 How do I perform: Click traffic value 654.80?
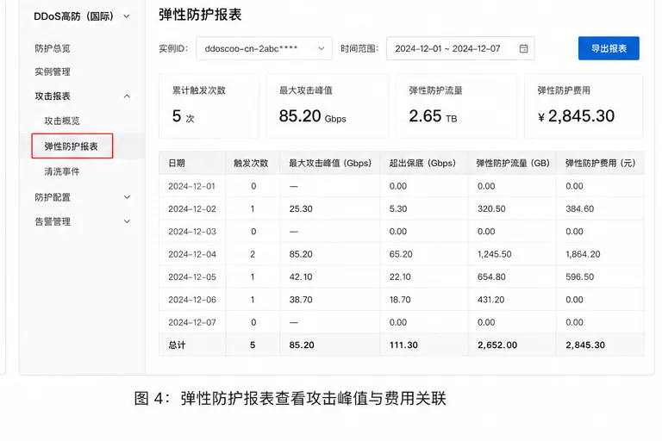tap(491, 277)
